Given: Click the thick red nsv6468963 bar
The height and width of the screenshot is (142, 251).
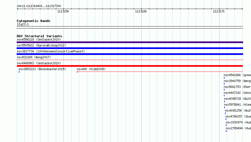Looking at the screenshot, I should (x=130, y=66).
